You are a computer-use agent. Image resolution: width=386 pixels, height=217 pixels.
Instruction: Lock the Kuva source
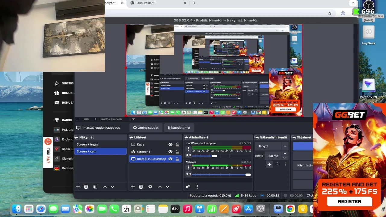pyautogui.click(x=177, y=144)
